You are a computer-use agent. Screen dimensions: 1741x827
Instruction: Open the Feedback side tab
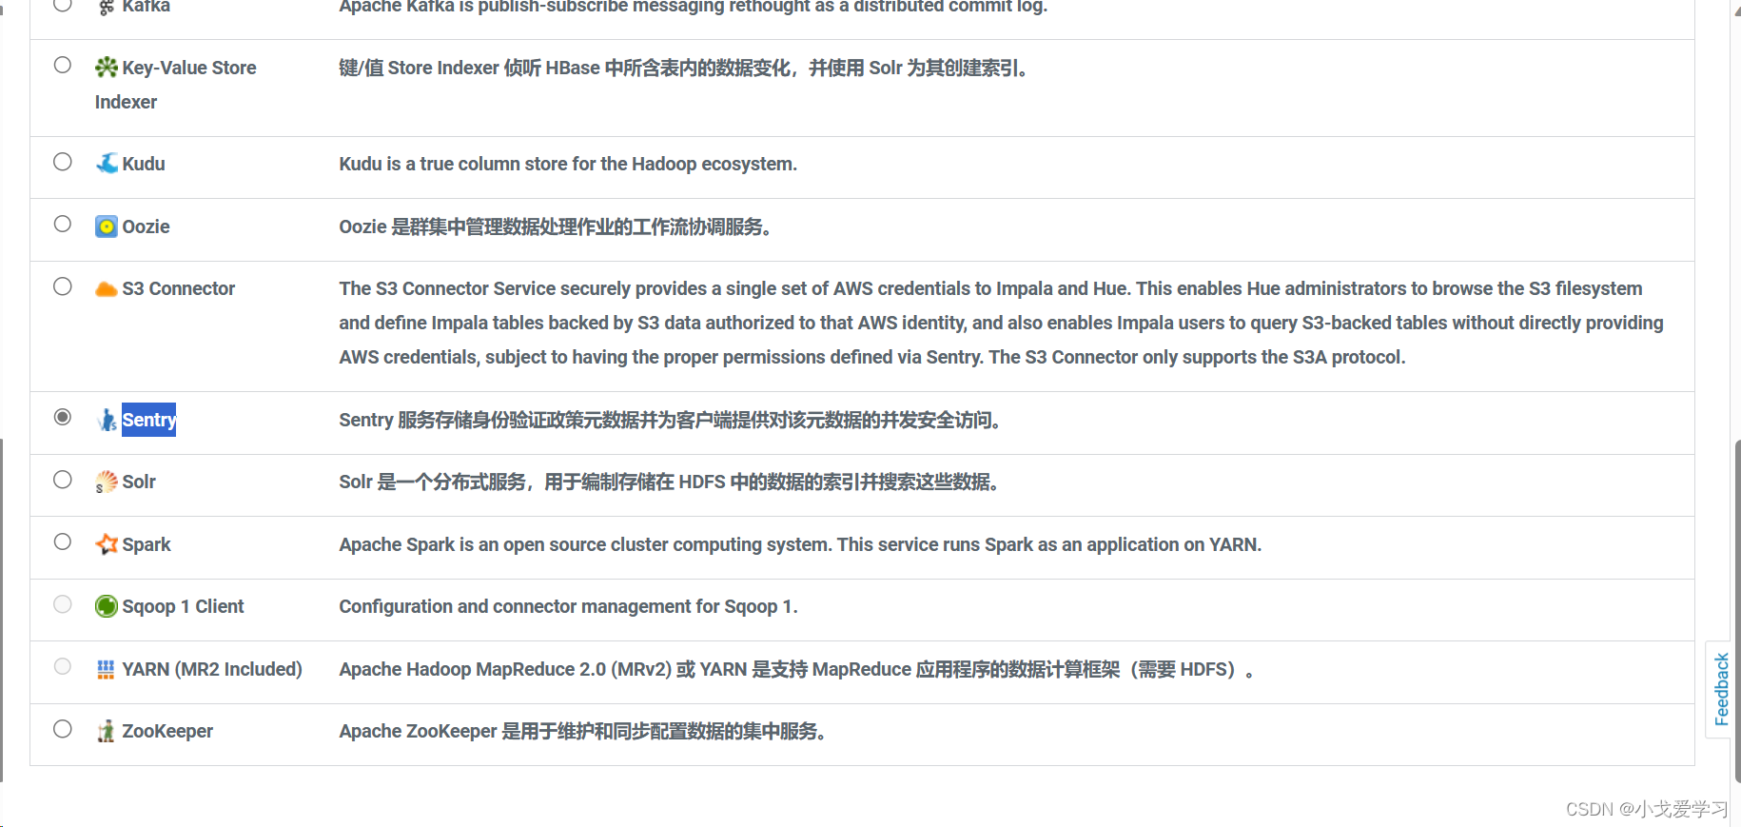click(1720, 689)
